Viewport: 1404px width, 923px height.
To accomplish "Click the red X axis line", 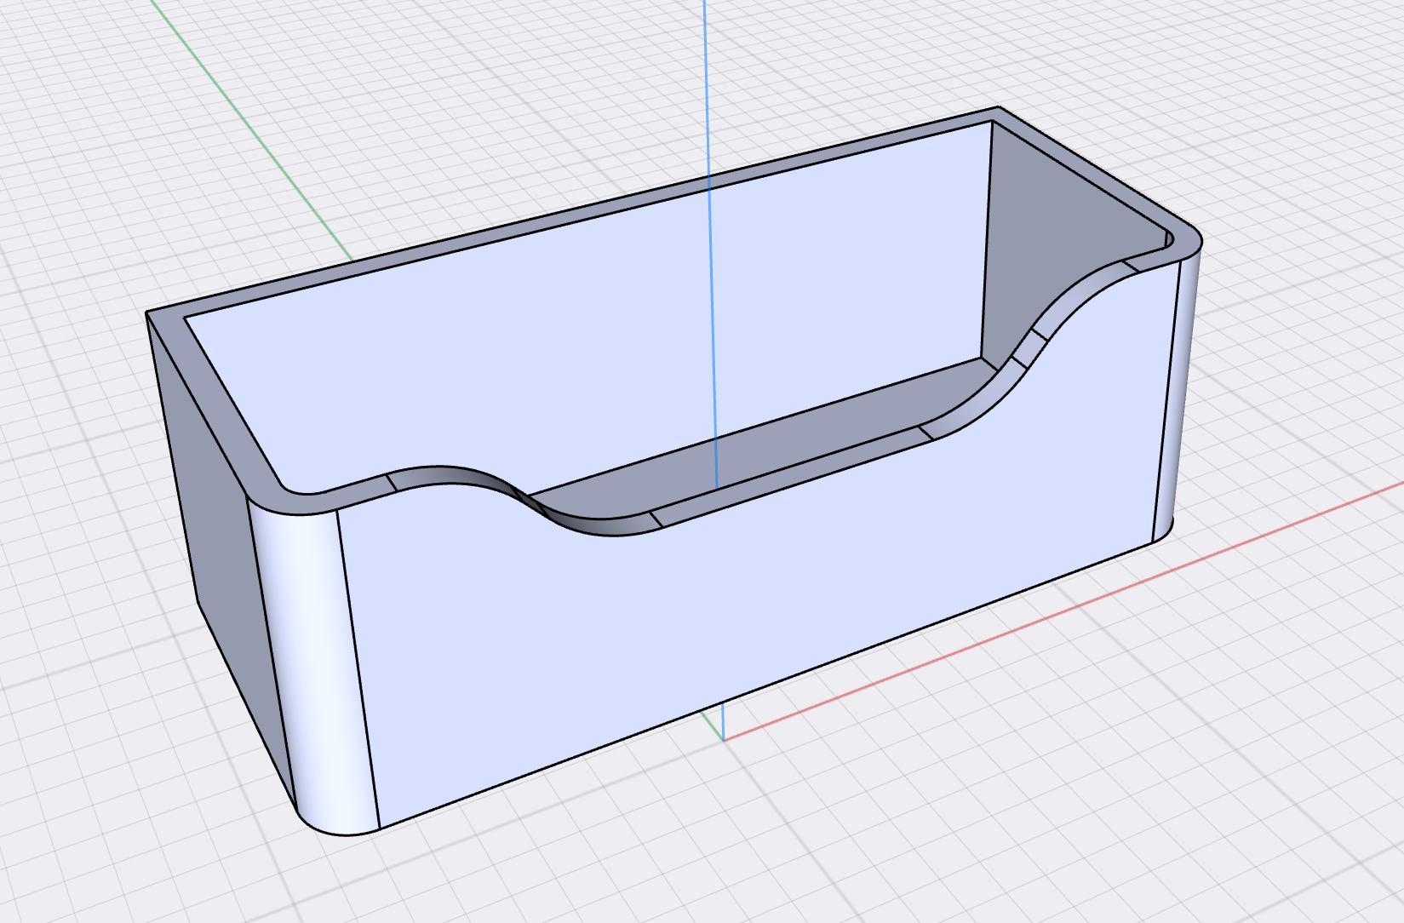I will (x=1064, y=610).
